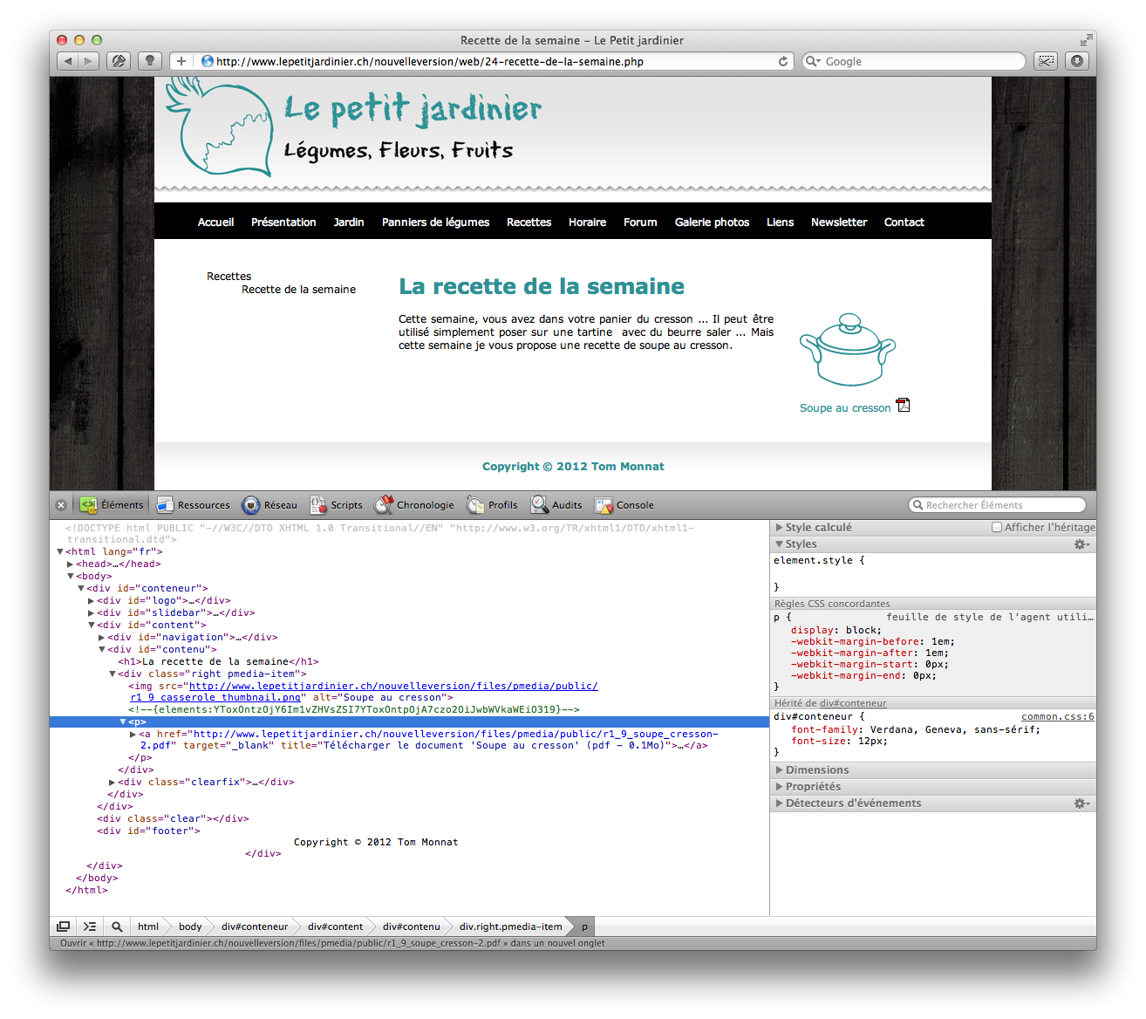Image resolution: width=1146 pixels, height=1019 pixels.
Task: Click the Rechercher Éléments search field
Action: click(998, 505)
